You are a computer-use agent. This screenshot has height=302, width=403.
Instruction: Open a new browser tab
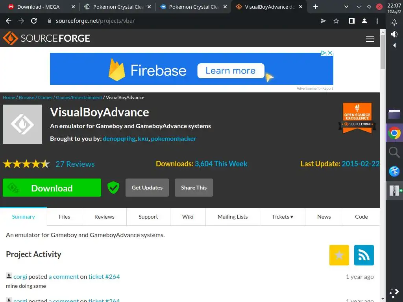point(316,7)
